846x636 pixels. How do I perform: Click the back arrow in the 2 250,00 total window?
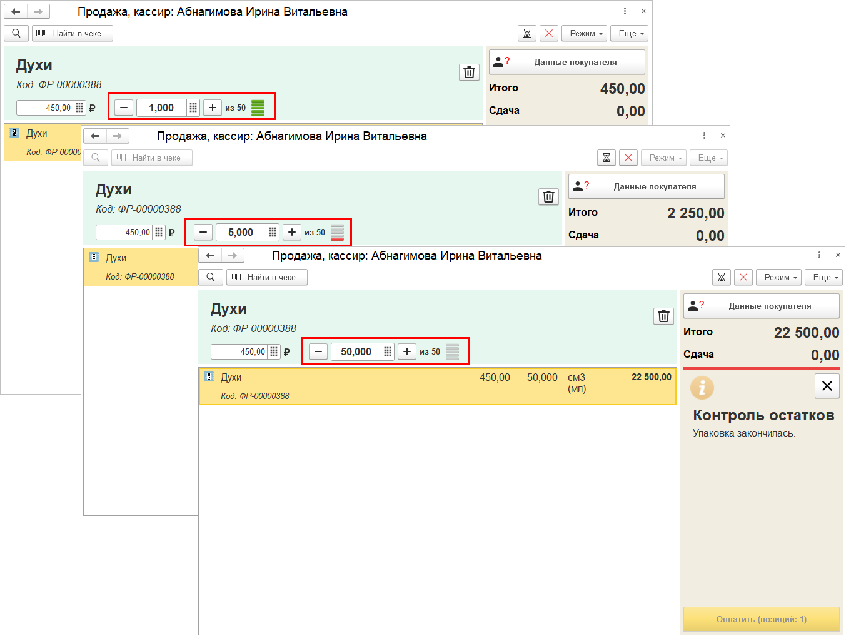[x=95, y=136]
